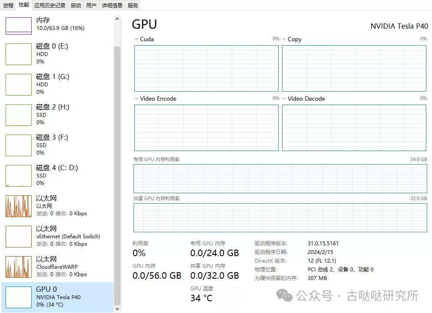This screenshot has width=432, height=313.
Task: Select the CloudflareWARP network adapter
Action: coord(57,267)
